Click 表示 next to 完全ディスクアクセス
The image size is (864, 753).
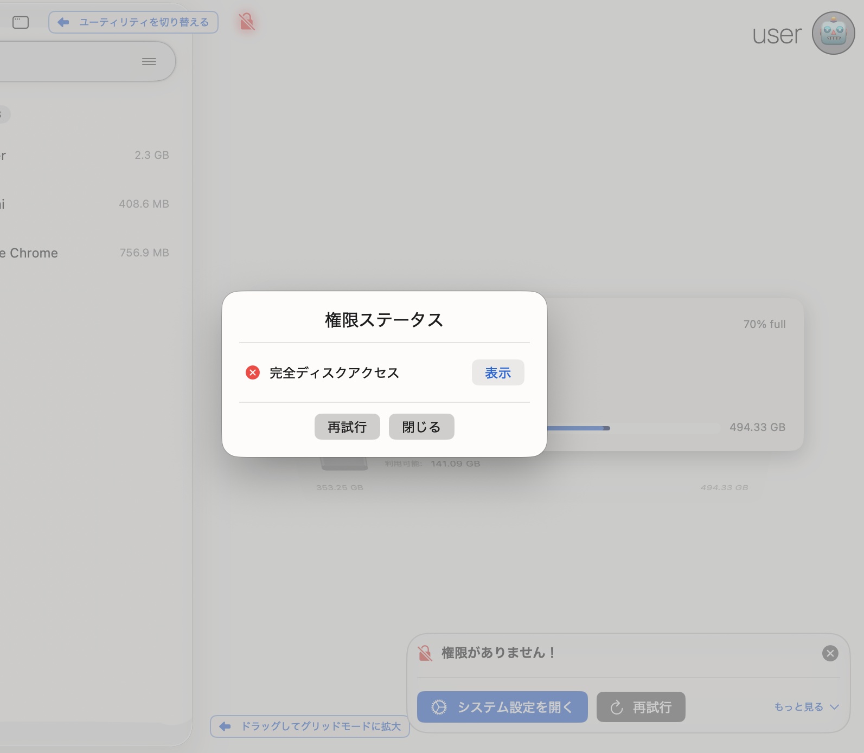pos(498,372)
